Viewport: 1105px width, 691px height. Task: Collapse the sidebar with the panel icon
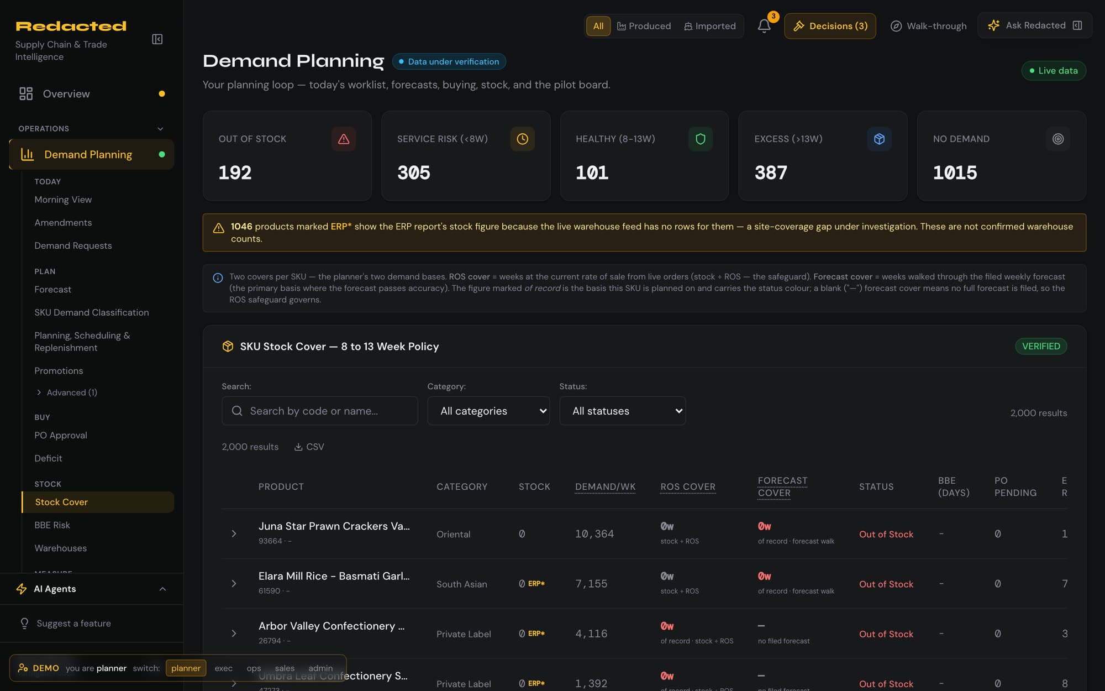coord(157,39)
